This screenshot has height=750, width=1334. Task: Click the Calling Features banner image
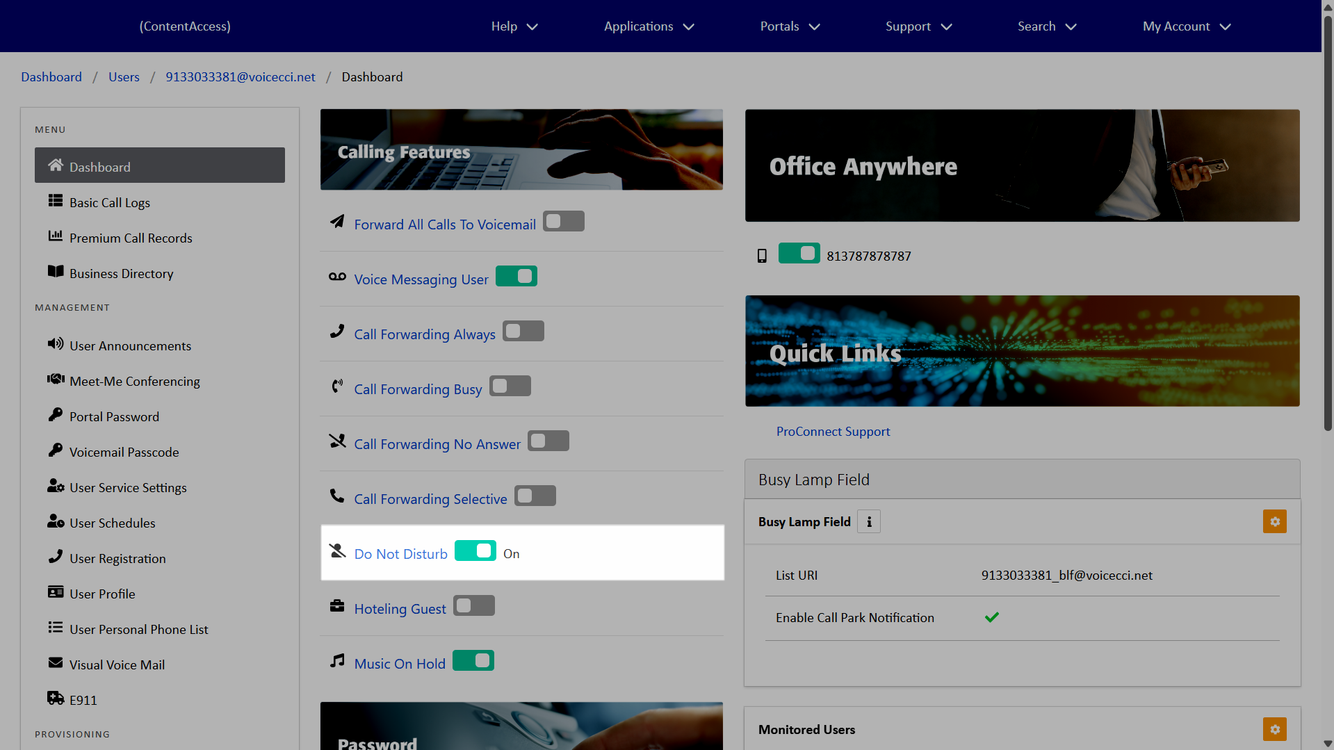(521, 149)
